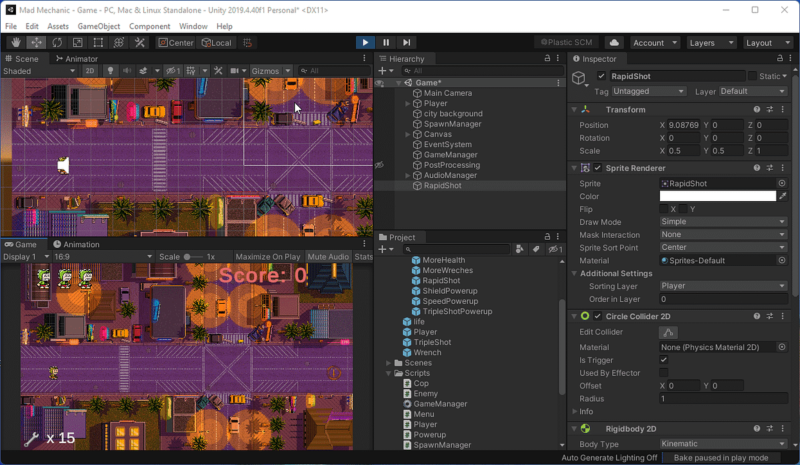
Task: Toggle 2D mode in the Scene view
Action: point(90,71)
